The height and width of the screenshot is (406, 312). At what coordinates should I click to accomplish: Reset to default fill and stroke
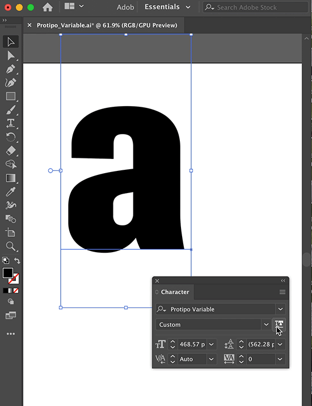[x=6, y=260]
